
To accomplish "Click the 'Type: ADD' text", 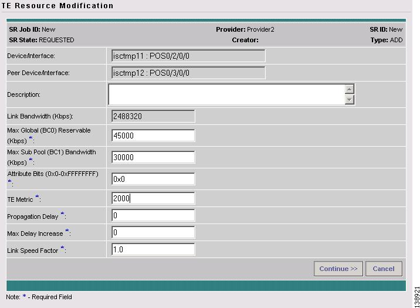I will pyautogui.click(x=387, y=40).
